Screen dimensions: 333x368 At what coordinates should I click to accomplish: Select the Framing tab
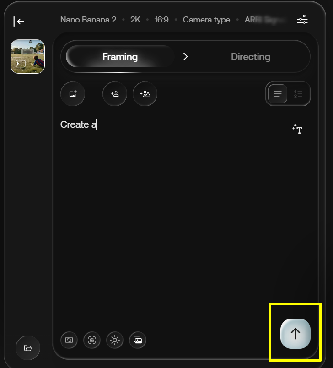pyautogui.click(x=120, y=57)
